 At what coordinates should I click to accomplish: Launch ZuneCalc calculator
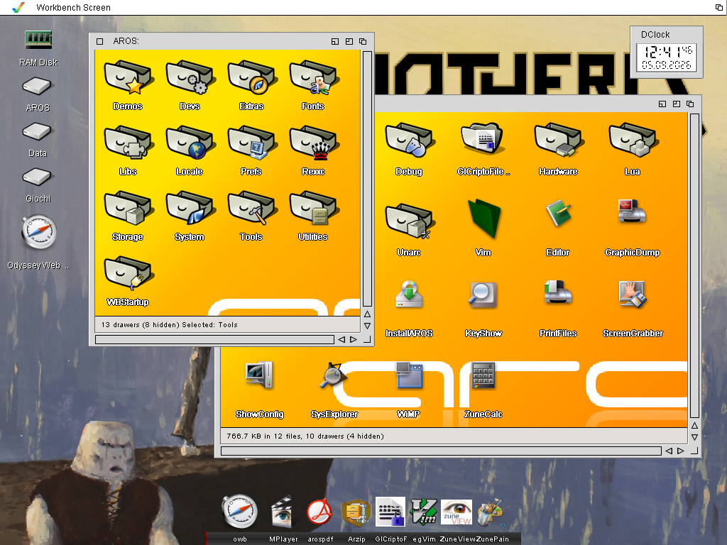[x=483, y=375]
